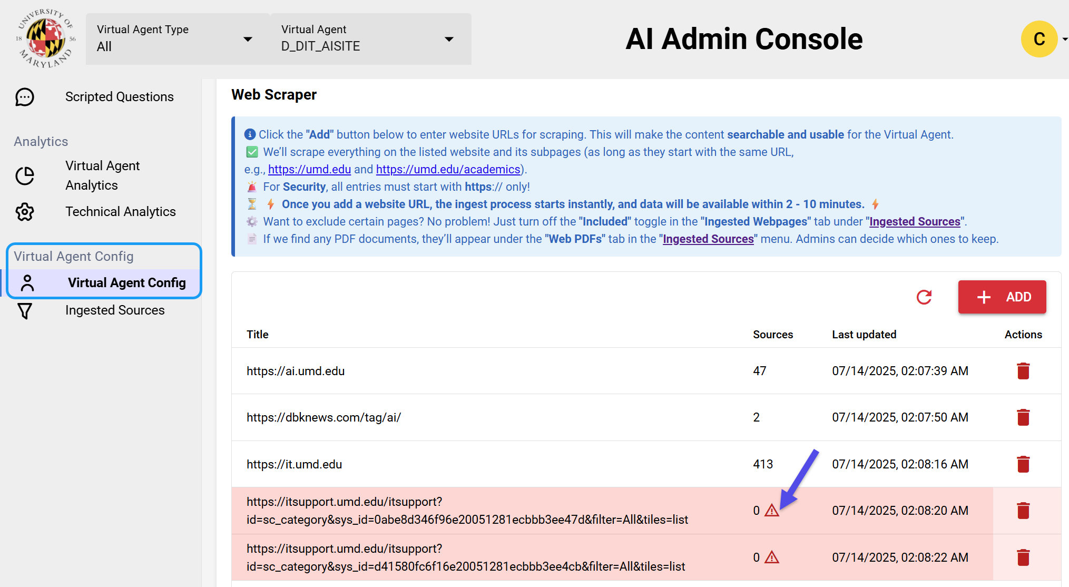Expand the Virtual Agent D_DIT_AISITE dropdown

(369, 39)
